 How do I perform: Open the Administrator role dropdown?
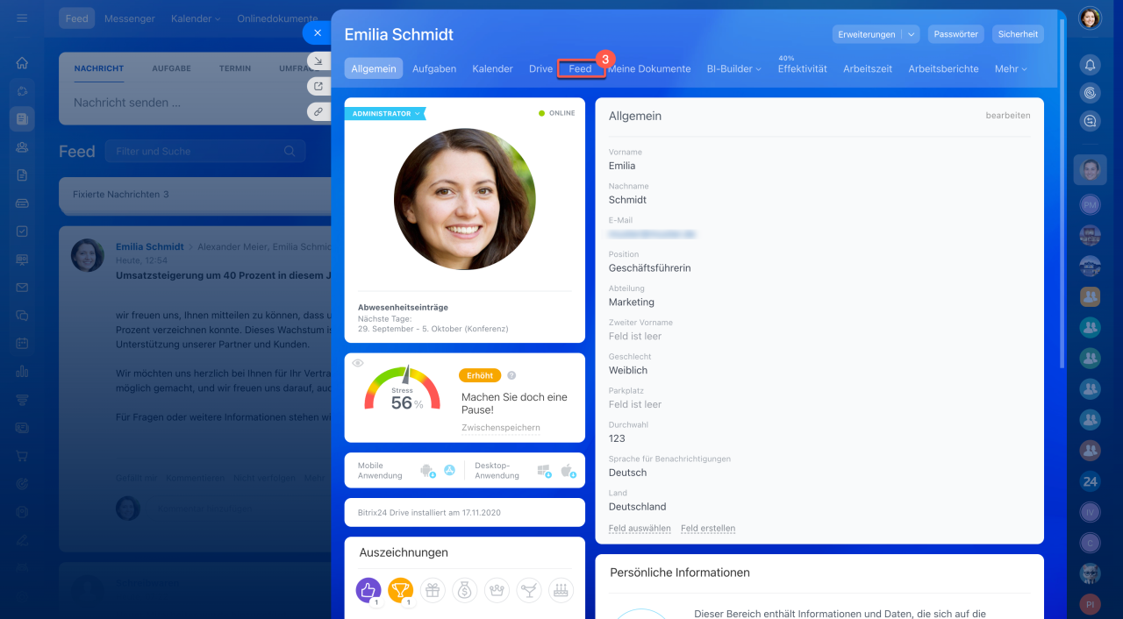(x=384, y=114)
